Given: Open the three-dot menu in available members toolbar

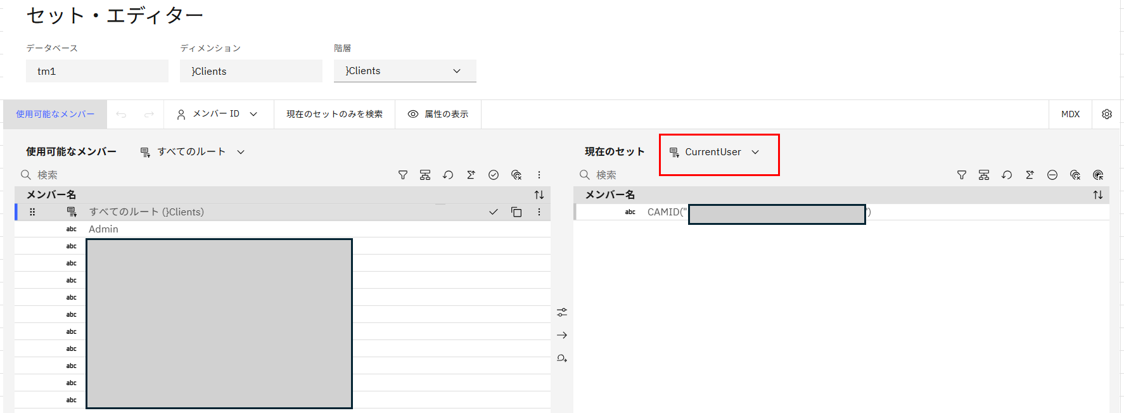Looking at the screenshot, I should (x=539, y=175).
